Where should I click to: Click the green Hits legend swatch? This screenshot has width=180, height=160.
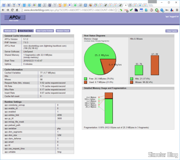[132, 79]
